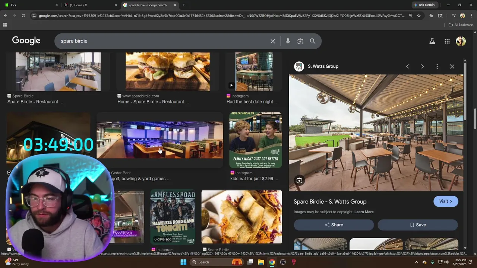
Task: Open the Google apps grid
Action: click(x=447, y=41)
